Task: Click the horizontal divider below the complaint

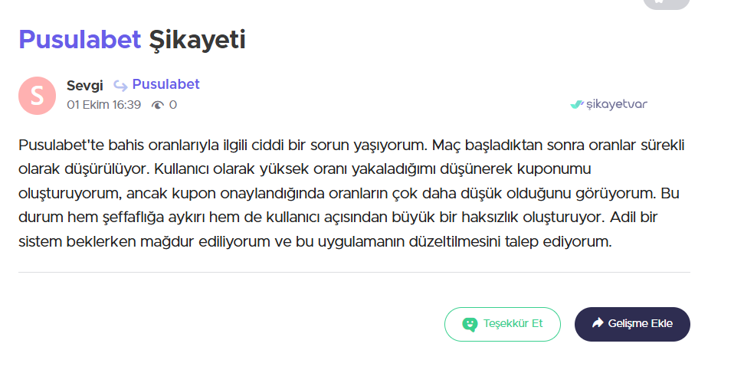Action: (x=354, y=273)
